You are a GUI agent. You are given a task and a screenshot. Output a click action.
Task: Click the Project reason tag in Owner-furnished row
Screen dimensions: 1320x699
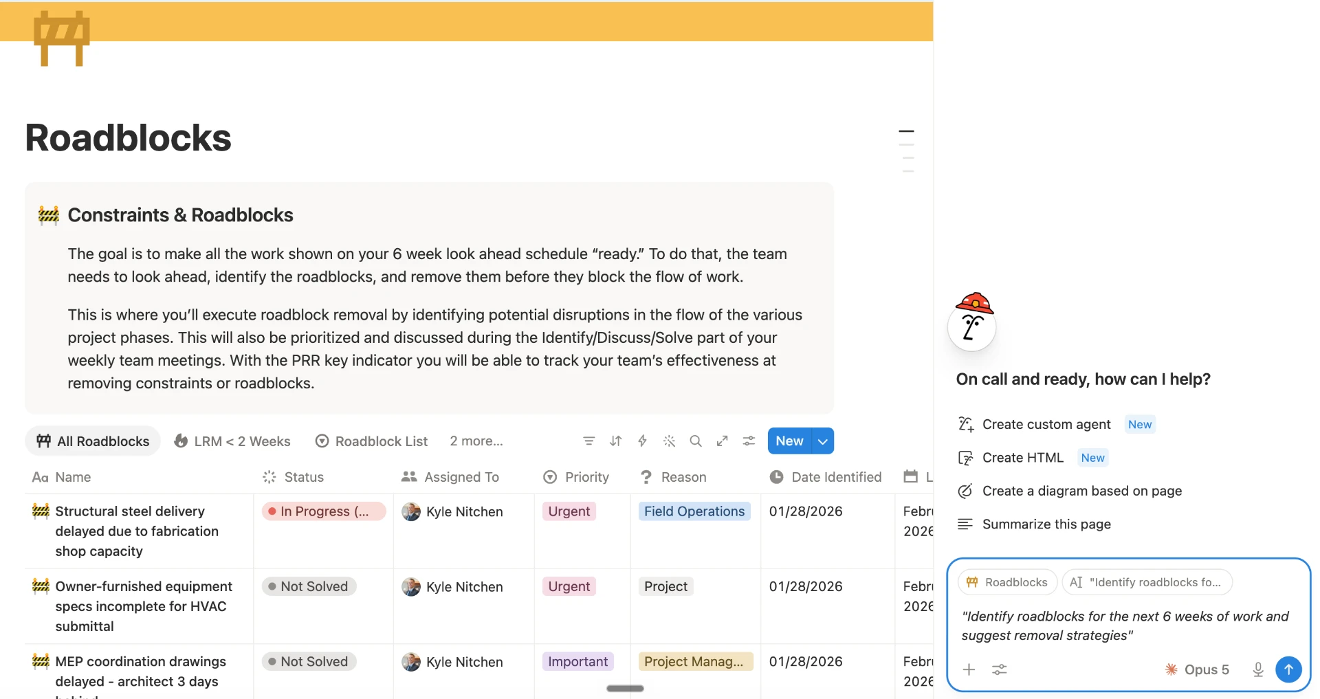[665, 586]
